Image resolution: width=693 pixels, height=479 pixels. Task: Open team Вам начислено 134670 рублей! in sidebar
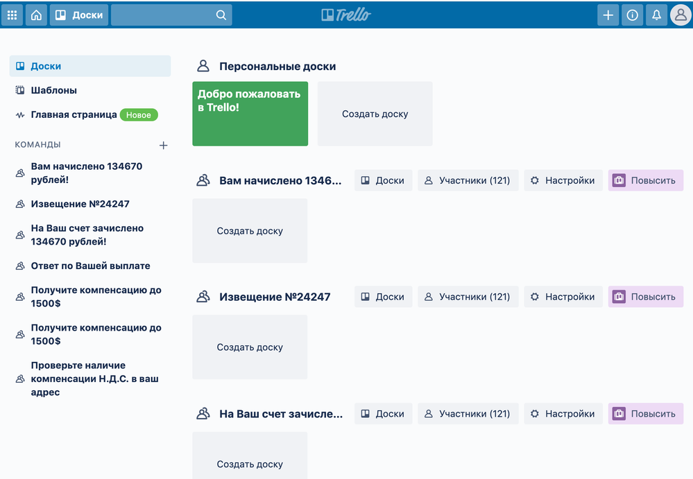90,173
